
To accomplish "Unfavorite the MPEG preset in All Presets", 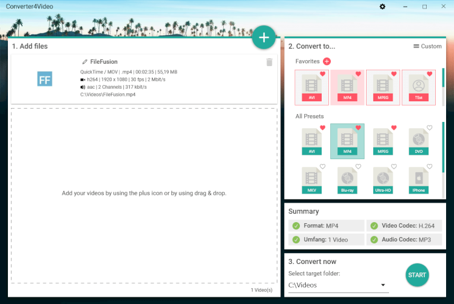I will tap(394, 128).
